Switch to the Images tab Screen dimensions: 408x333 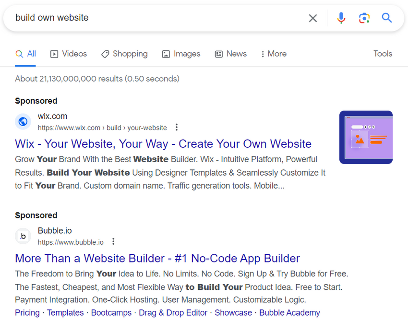[x=181, y=54]
